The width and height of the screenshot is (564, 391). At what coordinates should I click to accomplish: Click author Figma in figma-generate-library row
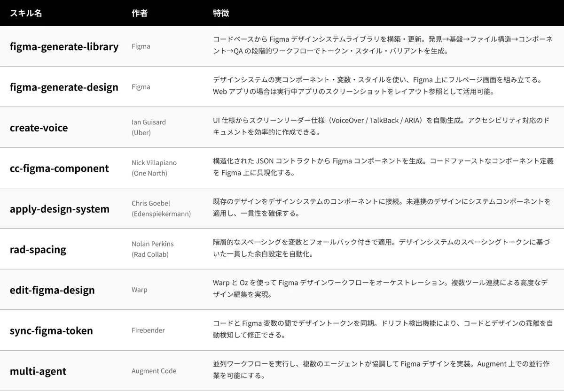coord(141,46)
